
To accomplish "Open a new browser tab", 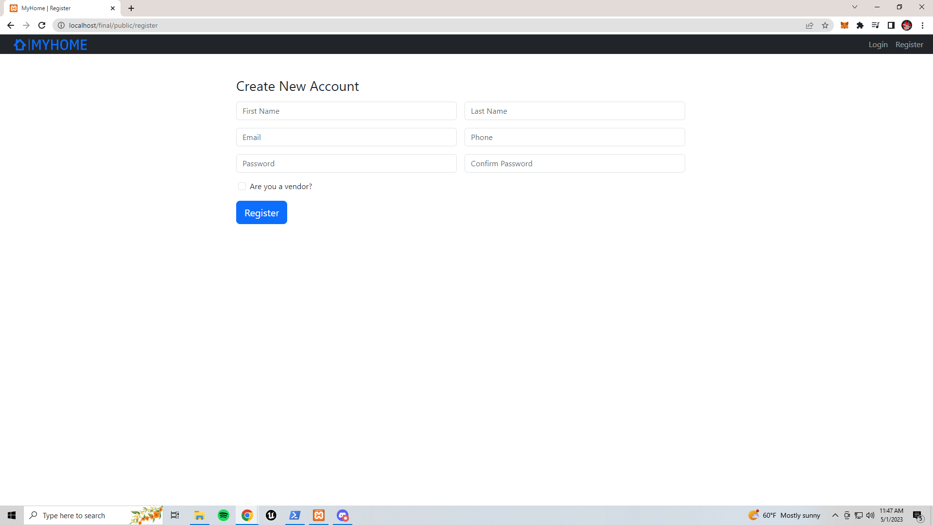I will pos(131,8).
